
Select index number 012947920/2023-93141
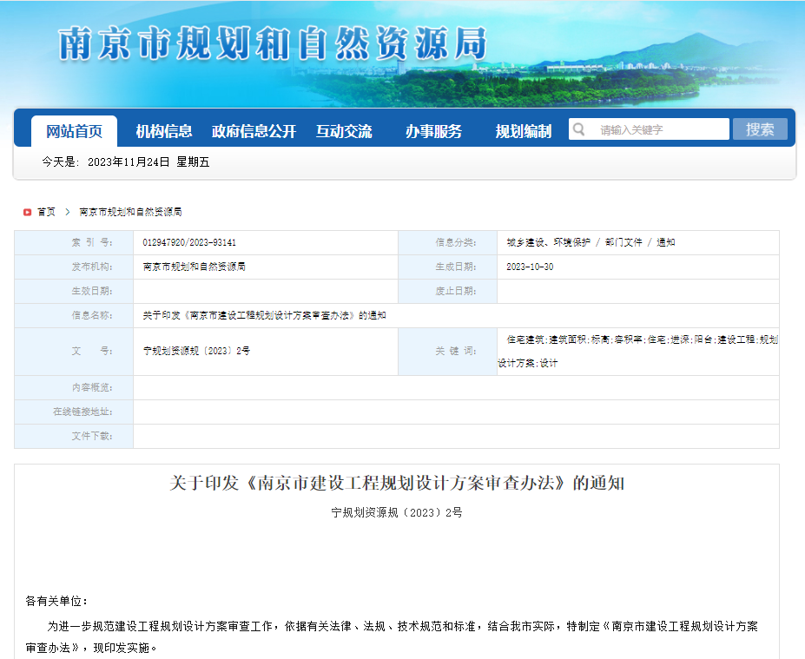[189, 242]
